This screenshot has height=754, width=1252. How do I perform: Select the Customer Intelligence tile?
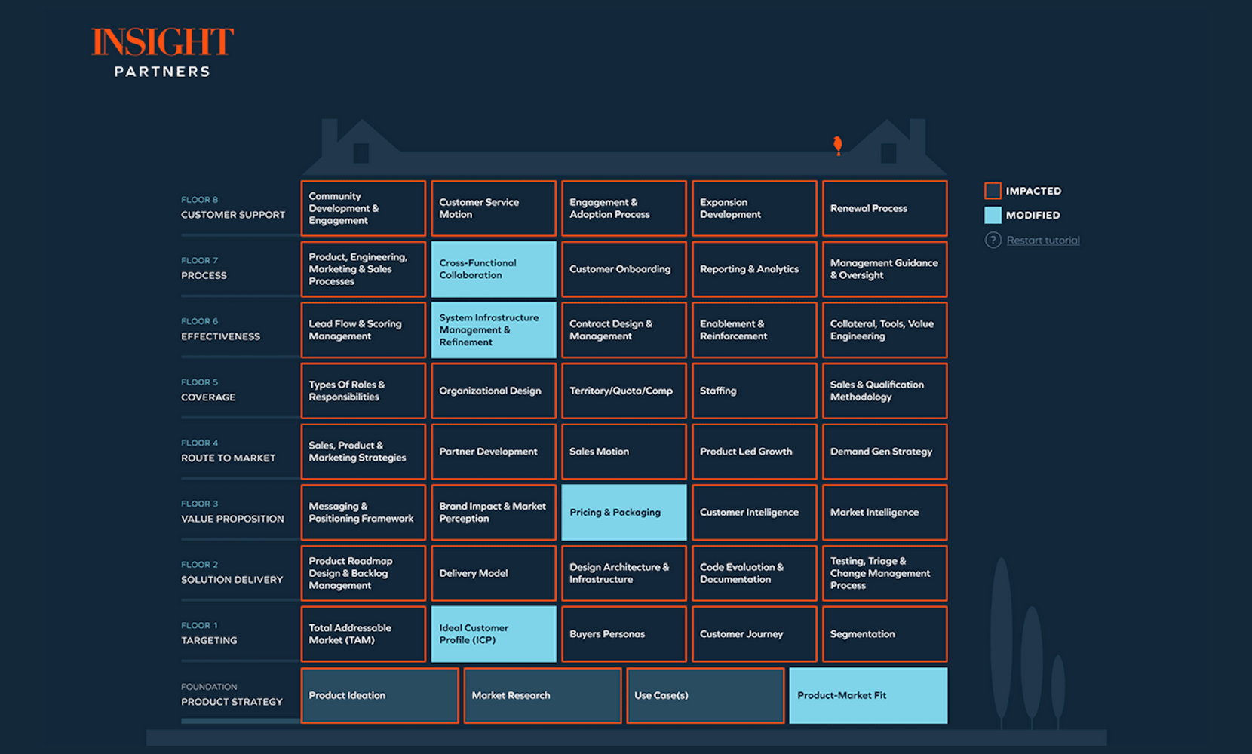754,513
